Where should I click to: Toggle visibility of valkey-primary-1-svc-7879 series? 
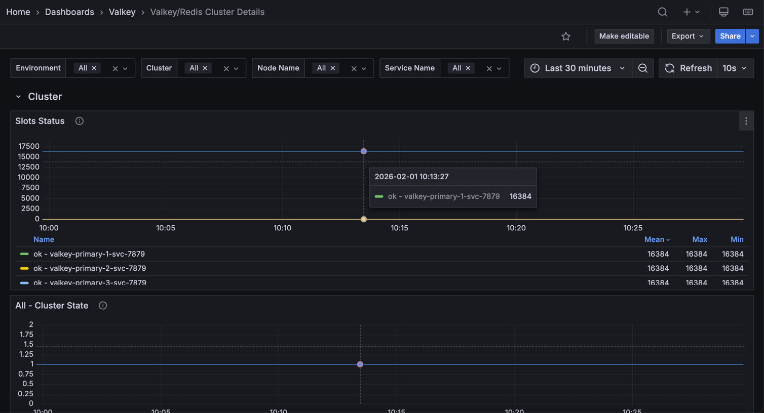tap(90, 254)
